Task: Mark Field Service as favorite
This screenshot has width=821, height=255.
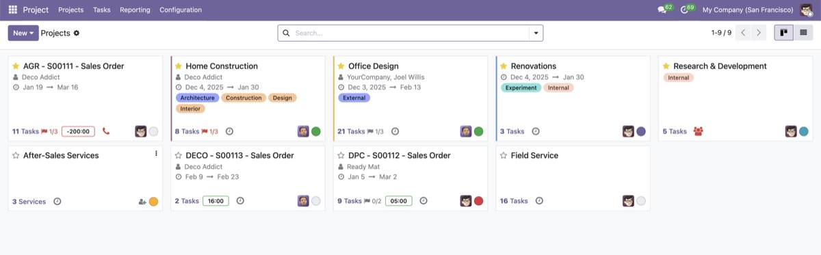Action: (504, 155)
